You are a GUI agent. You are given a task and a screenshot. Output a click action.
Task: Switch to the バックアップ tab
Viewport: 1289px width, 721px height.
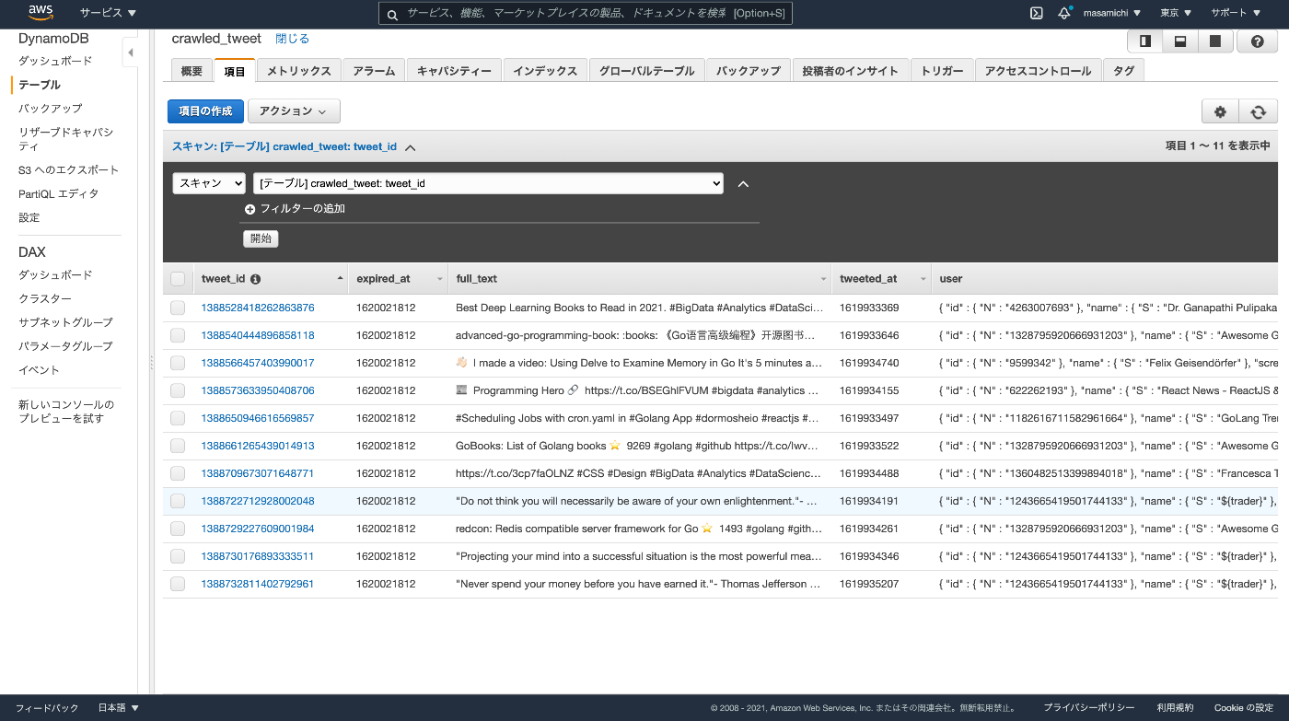pos(749,71)
